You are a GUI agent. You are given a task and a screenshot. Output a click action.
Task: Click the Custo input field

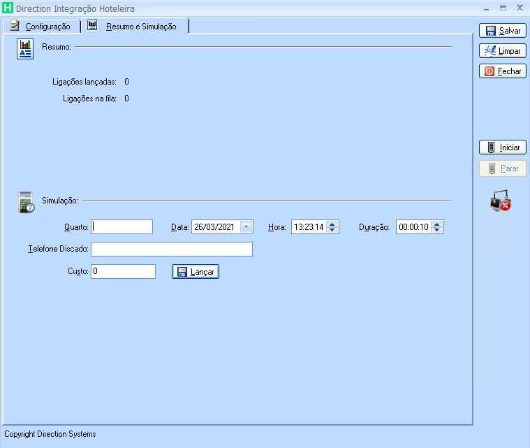[x=123, y=271]
